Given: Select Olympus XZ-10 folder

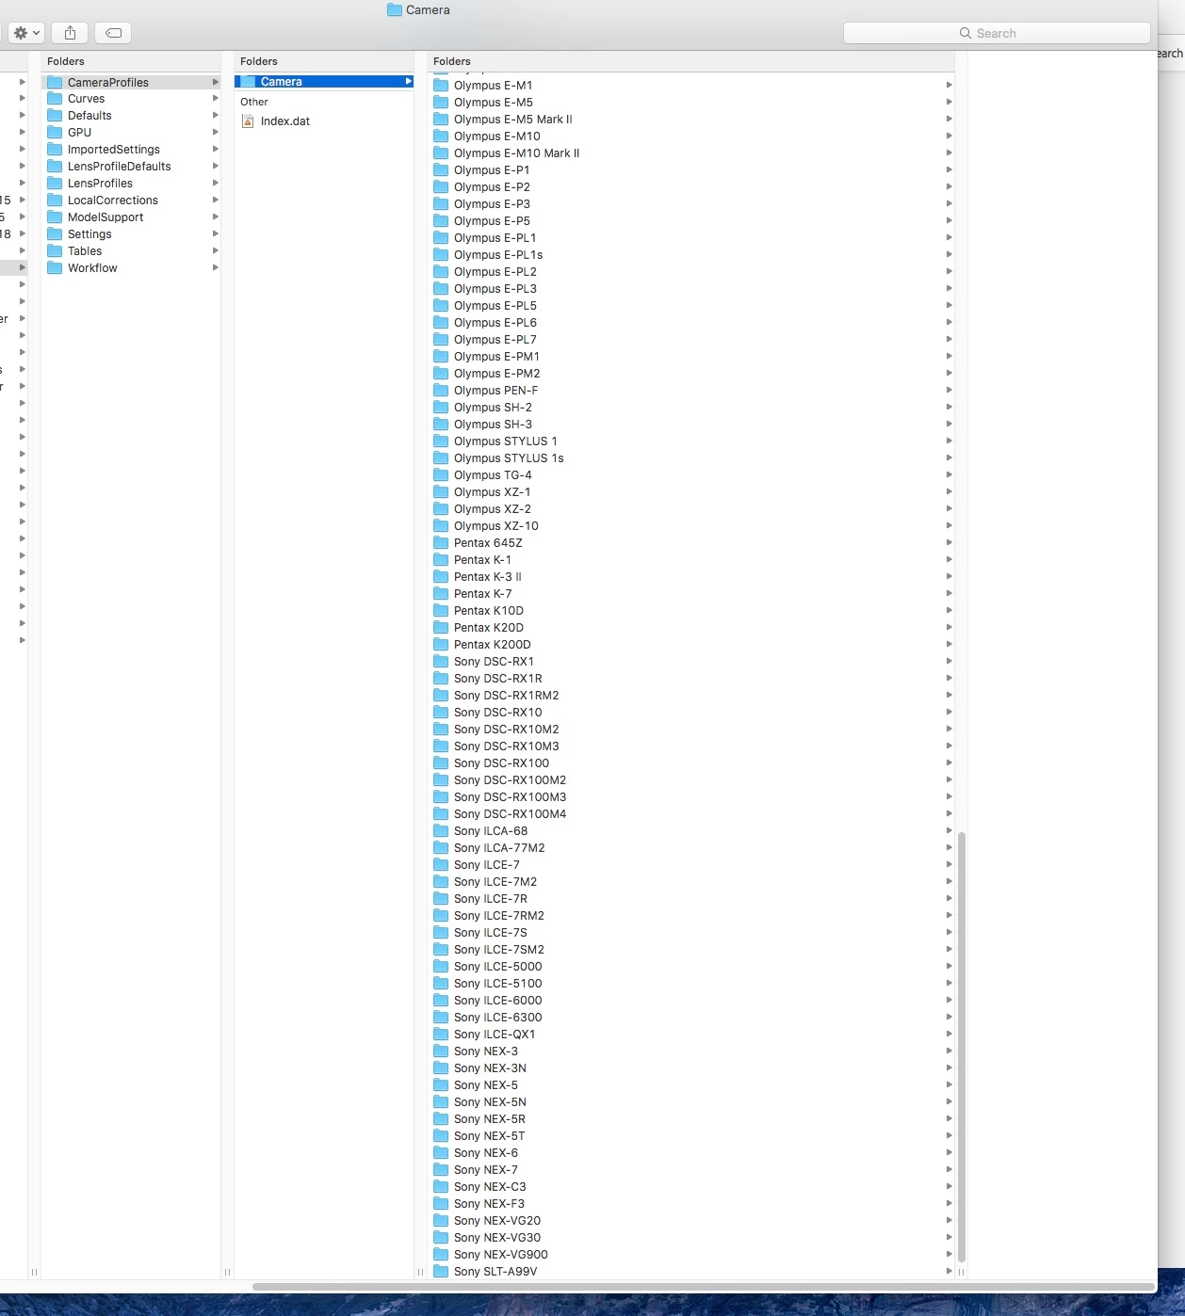Looking at the screenshot, I should (692, 526).
